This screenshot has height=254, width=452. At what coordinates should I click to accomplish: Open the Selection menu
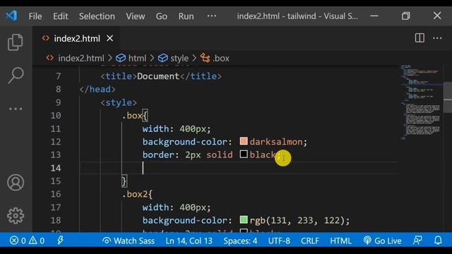(x=97, y=16)
